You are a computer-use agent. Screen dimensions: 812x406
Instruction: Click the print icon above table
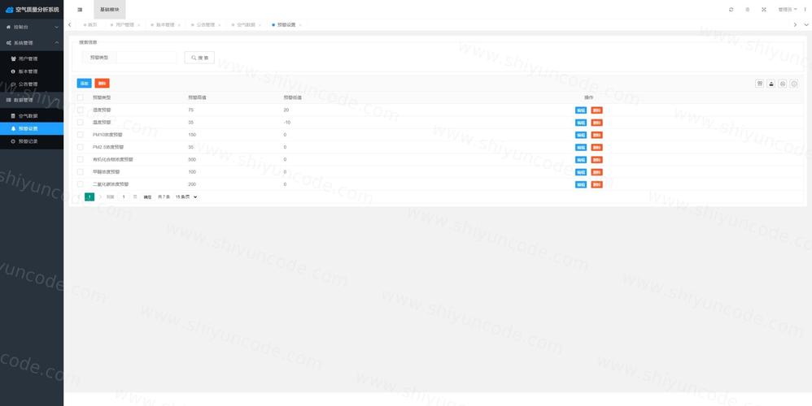(x=783, y=84)
